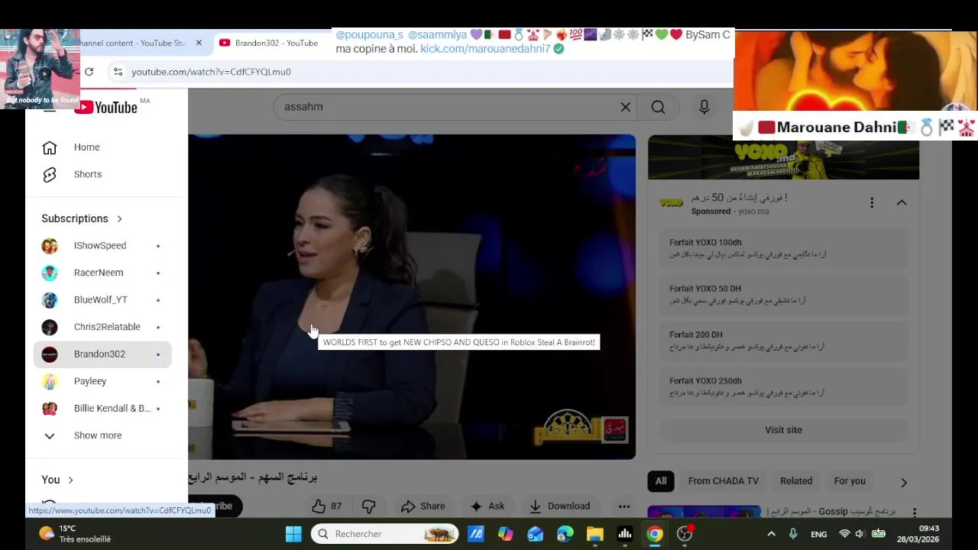Open the Forfait 200 DH offer
The height and width of the screenshot is (550, 978).
point(783,340)
